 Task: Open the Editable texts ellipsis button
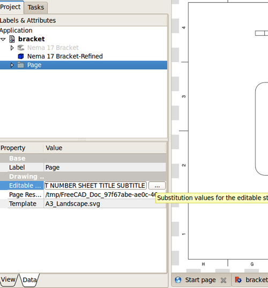(157, 186)
